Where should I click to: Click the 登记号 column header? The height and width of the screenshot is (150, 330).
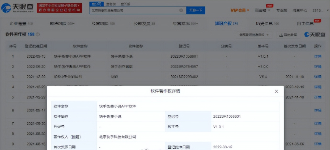point(184,46)
